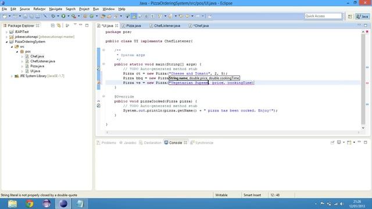
Task: Click error marker beside Pizza vs line
Action: 99,82
